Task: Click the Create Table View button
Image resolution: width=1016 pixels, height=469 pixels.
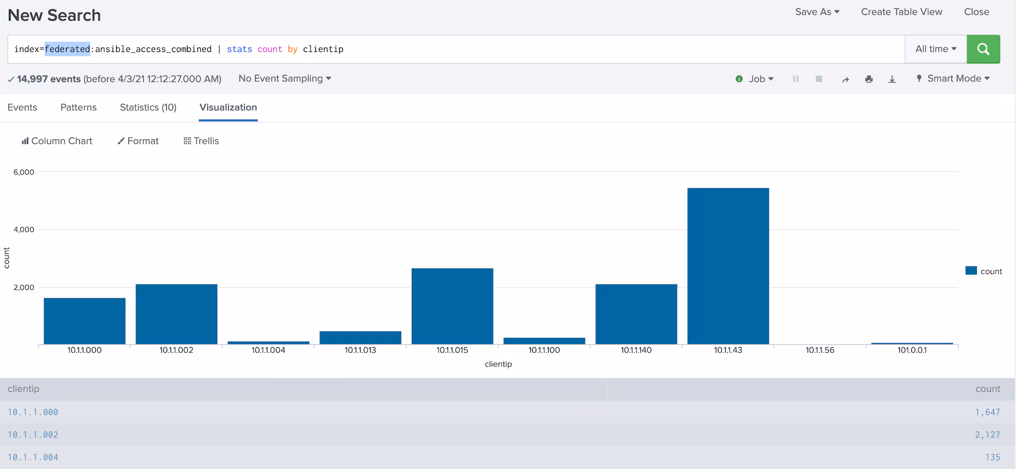Action: click(901, 12)
